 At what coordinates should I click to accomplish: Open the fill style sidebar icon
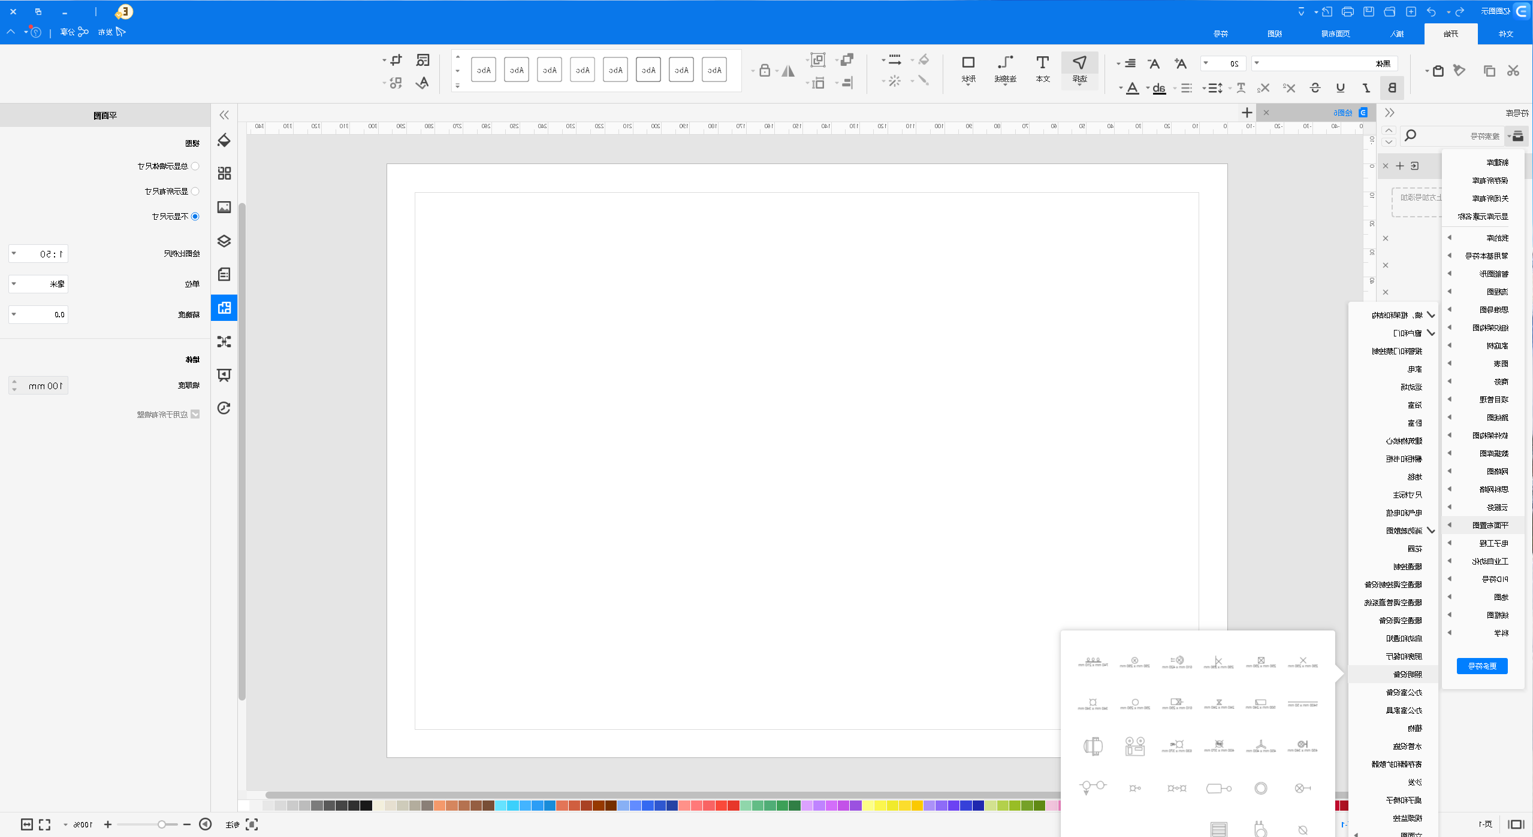tap(224, 140)
